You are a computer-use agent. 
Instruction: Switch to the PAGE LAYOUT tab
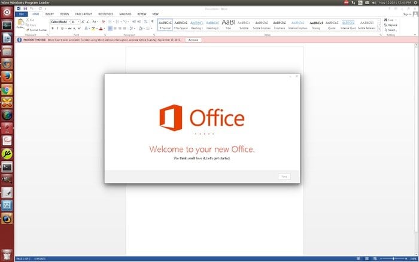click(83, 14)
